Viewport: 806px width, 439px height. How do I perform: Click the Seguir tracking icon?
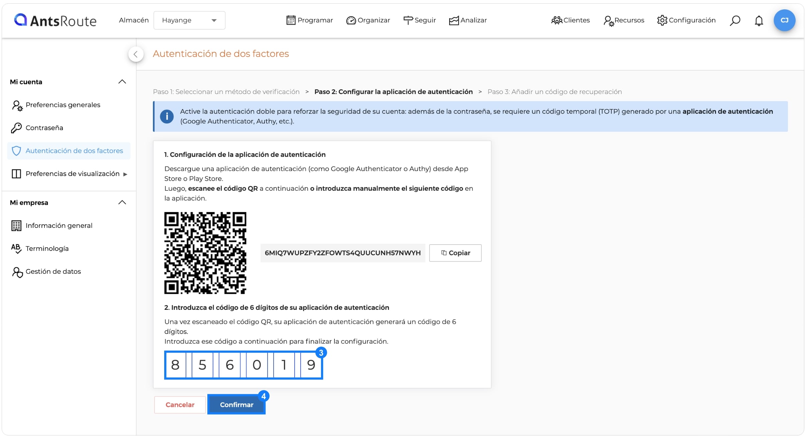click(408, 20)
